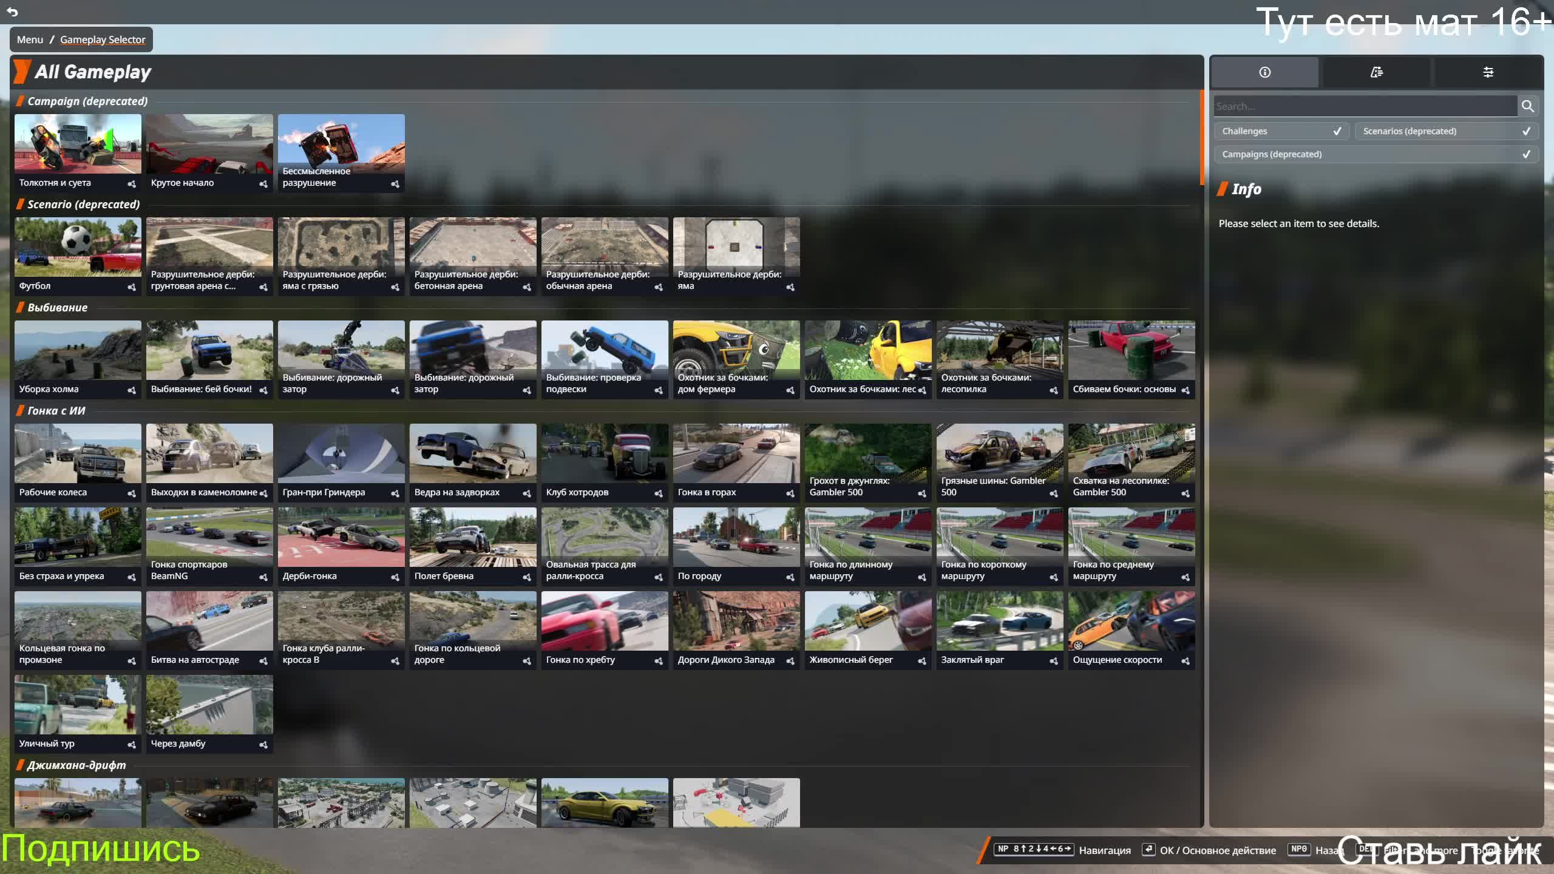This screenshot has height=874, width=1554.
Task: Click Gameplay Selector breadcrumb link
Action: [x=103, y=39]
